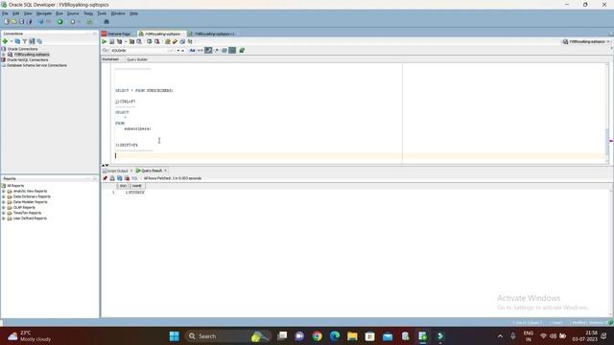Expand Data Modeler Reports folder
The width and height of the screenshot is (614, 345).
pos(4,202)
